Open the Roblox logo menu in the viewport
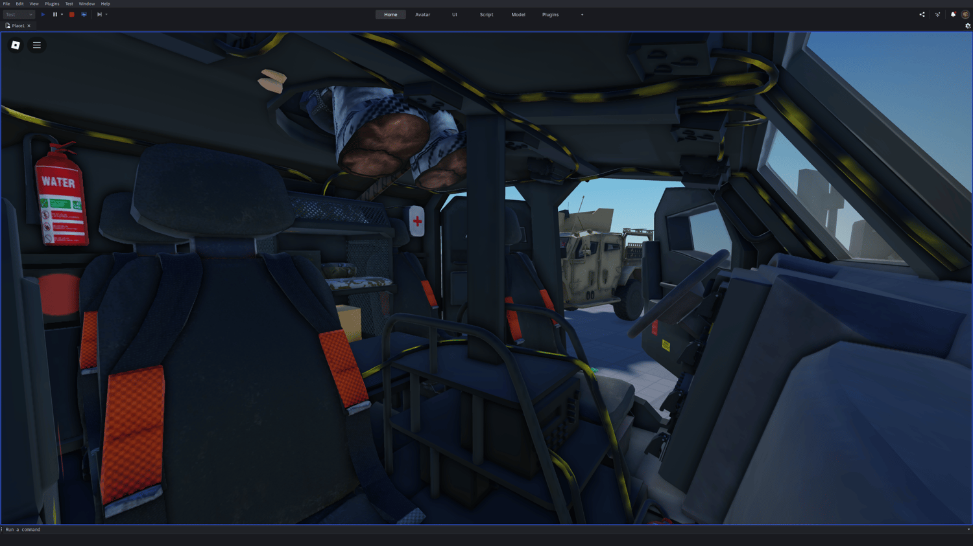 16,45
